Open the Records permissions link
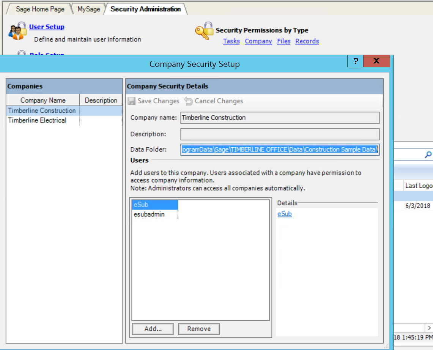 tap(307, 41)
